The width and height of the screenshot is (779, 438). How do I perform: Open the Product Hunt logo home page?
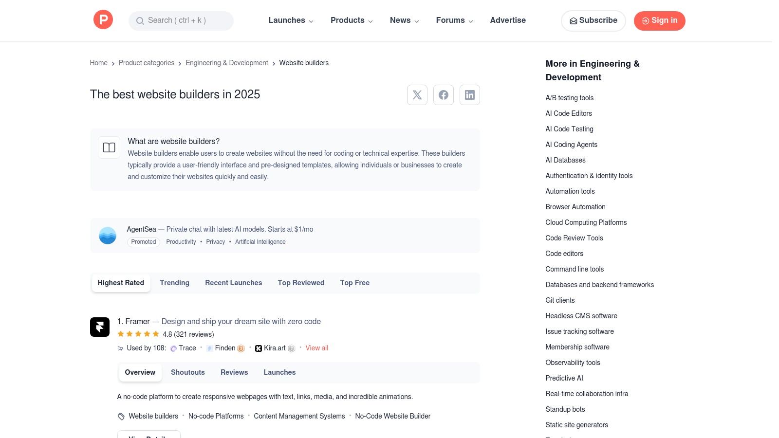pos(103,20)
